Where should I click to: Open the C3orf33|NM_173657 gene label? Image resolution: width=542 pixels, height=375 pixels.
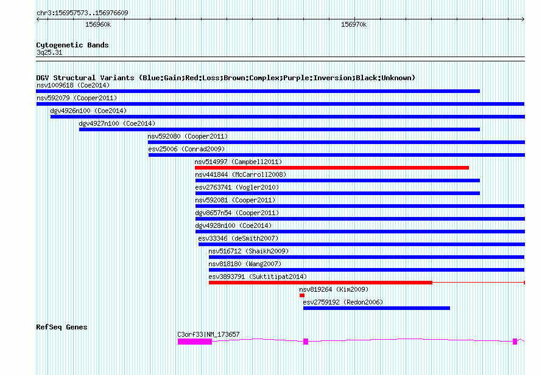pos(208,334)
